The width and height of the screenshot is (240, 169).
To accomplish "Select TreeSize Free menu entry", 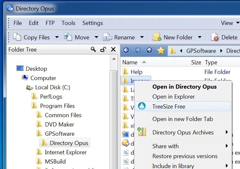I will (183, 106).
